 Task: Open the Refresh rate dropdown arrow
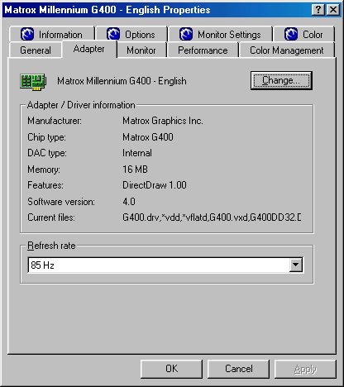[296, 265]
